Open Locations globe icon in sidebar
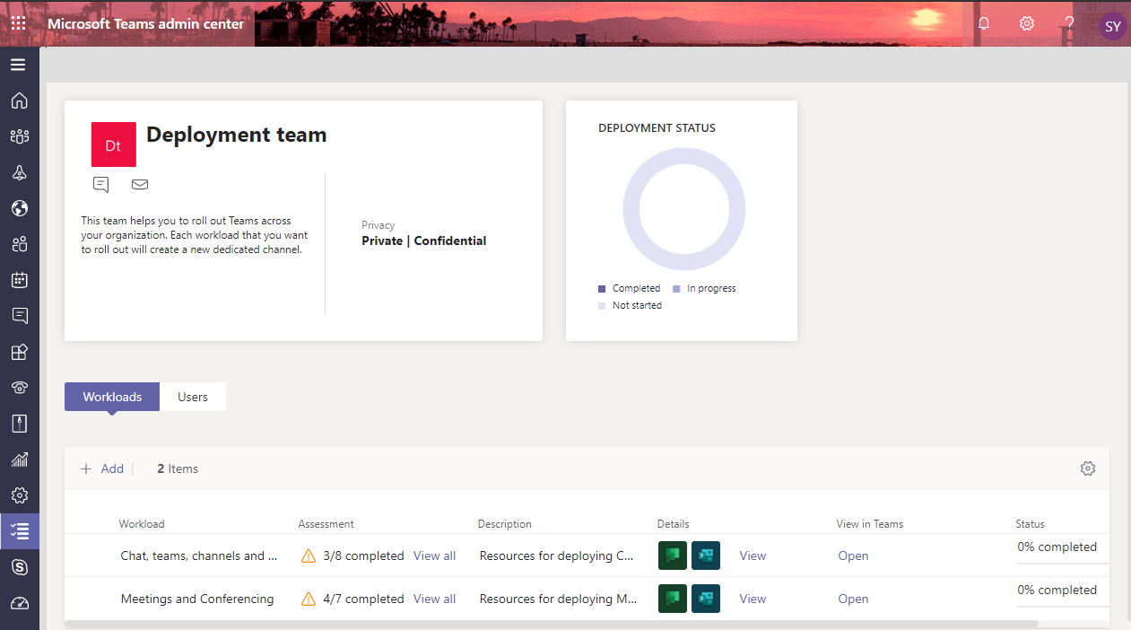This screenshot has width=1131, height=630. 19,208
